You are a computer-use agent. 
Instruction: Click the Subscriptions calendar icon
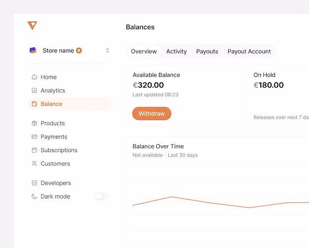34,150
